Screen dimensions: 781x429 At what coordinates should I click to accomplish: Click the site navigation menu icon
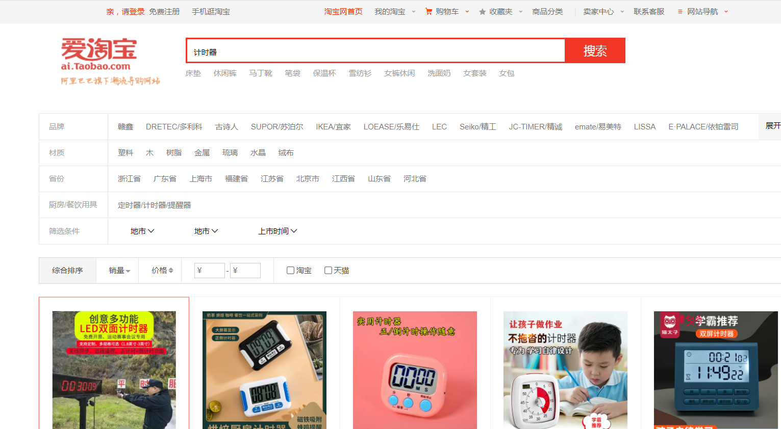680,12
